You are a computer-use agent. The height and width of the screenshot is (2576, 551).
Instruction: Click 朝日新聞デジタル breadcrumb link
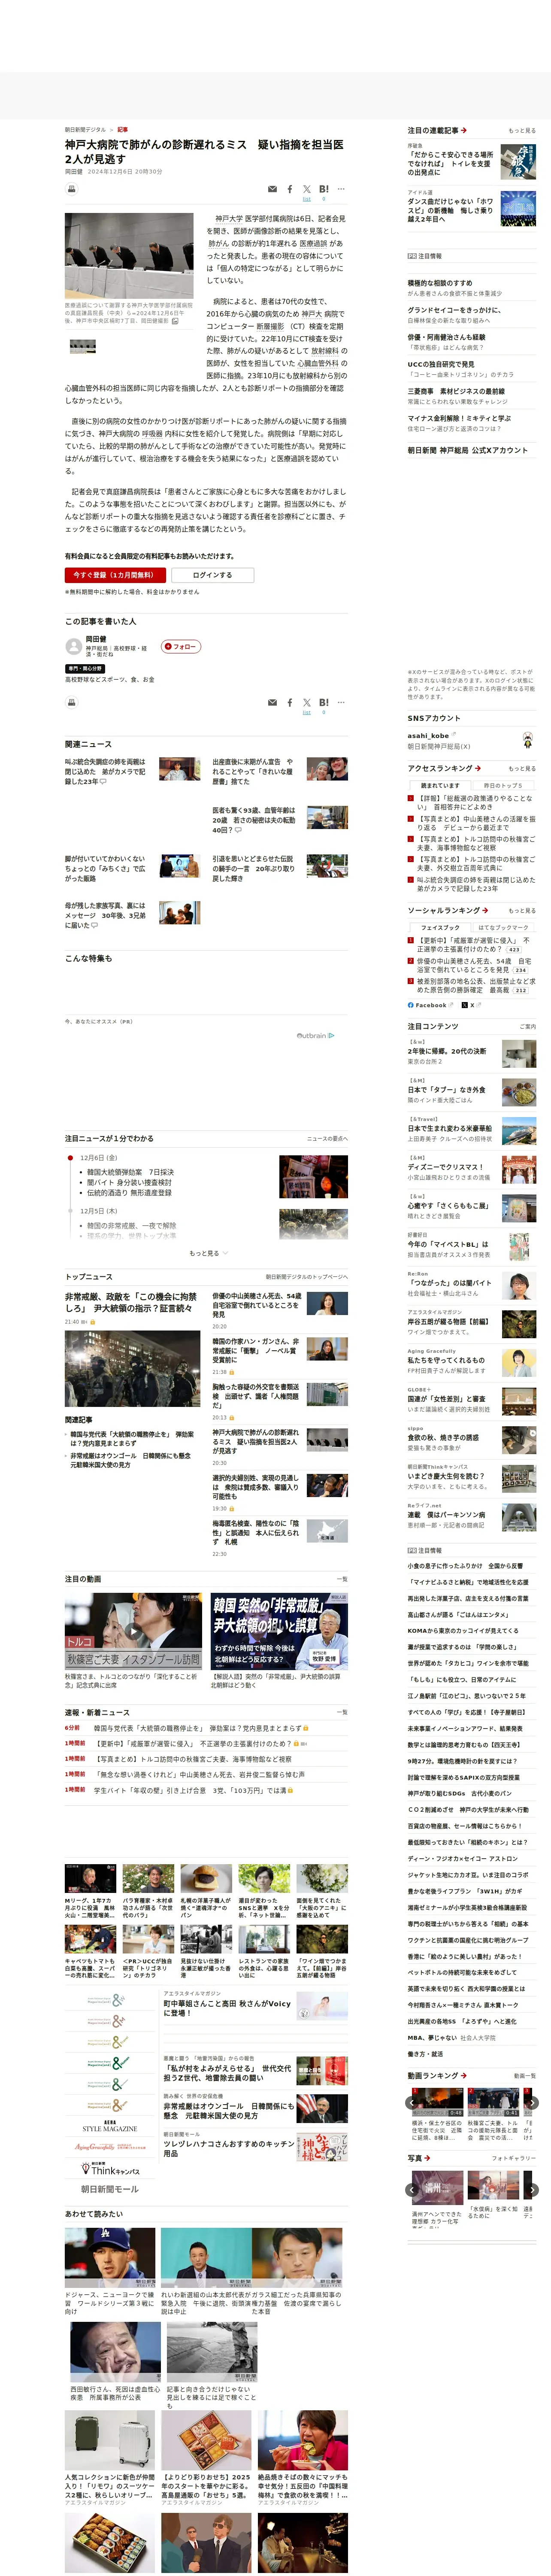point(85,130)
